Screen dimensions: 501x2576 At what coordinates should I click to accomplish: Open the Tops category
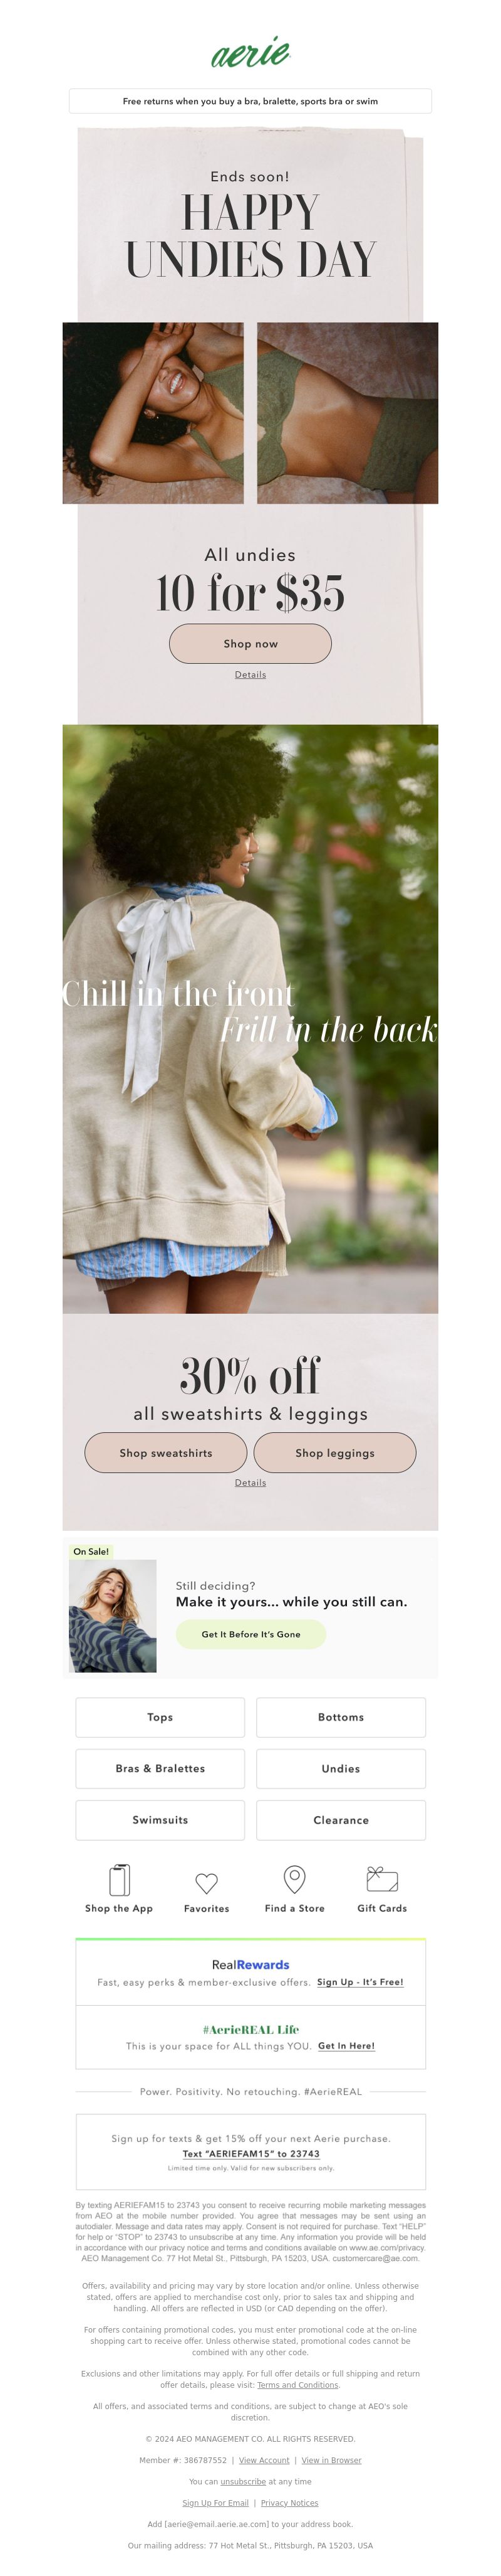160,1717
